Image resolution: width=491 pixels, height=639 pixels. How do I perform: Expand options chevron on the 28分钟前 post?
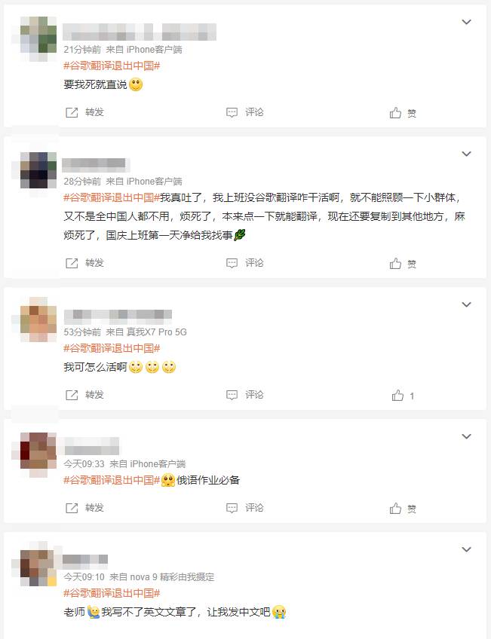(467, 154)
